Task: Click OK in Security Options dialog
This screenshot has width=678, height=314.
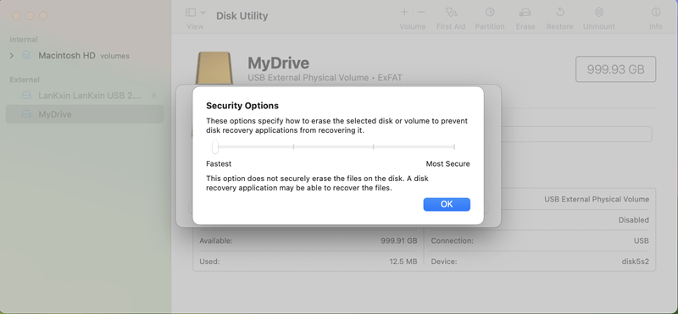Action: tap(447, 204)
